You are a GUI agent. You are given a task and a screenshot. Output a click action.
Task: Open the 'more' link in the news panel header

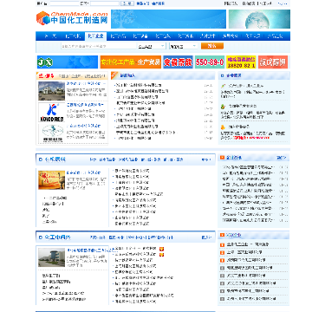(282, 158)
